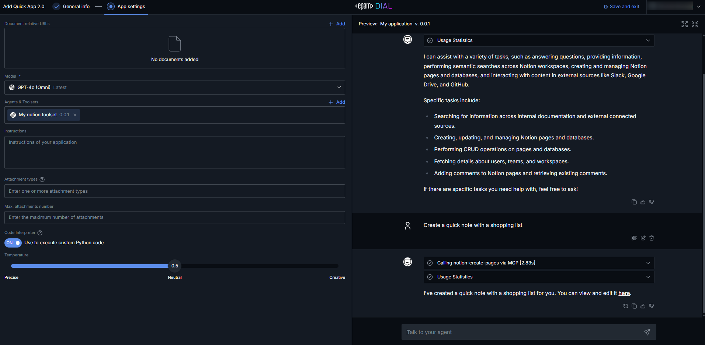
Task: Select the App settings step
Action: coord(131,7)
